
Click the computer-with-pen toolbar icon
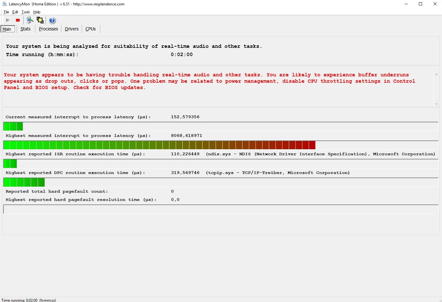tap(30, 20)
